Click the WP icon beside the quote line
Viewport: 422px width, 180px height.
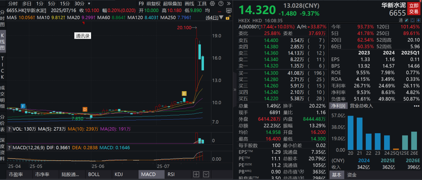(x=229, y=11)
